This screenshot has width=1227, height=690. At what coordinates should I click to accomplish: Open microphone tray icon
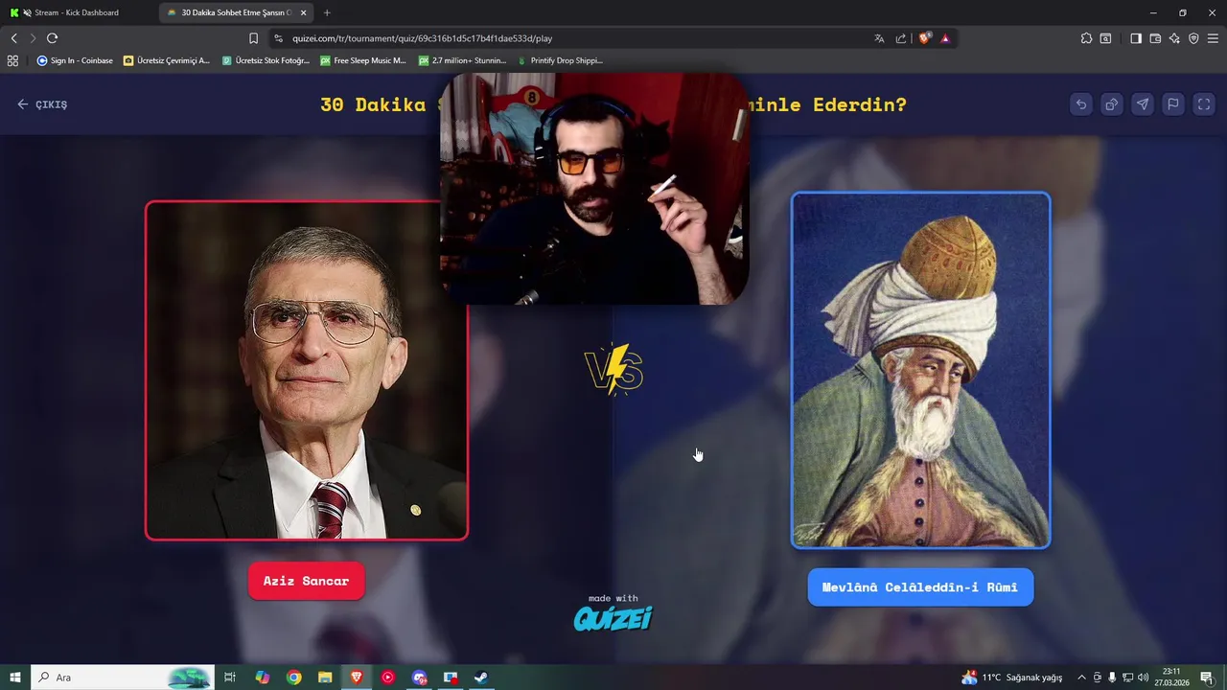1112,678
